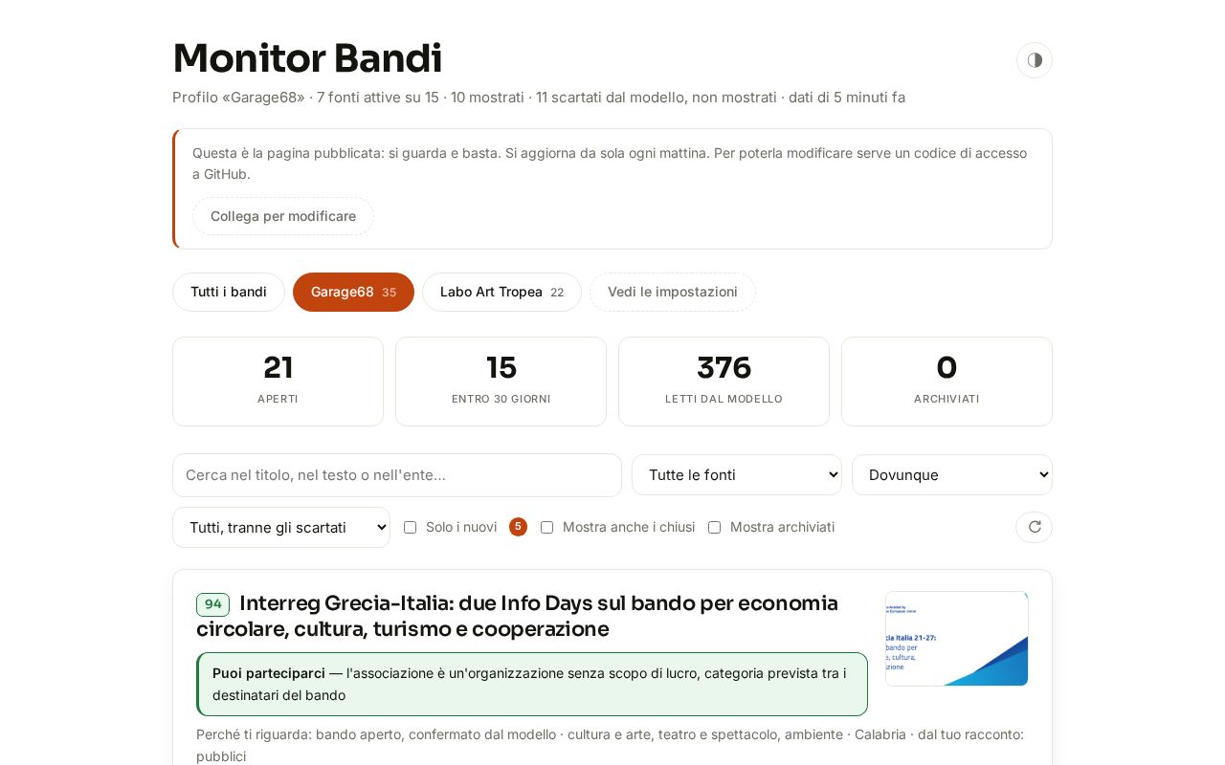This screenshot has width=1225, height=765.
Task: Open the Interreg bando thumbnail image
Action: (x=957, y=639)
